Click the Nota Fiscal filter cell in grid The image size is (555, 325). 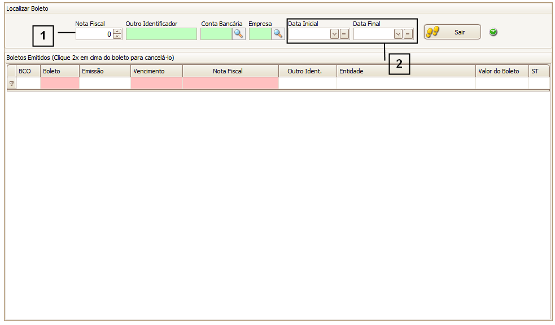point(230,84)
